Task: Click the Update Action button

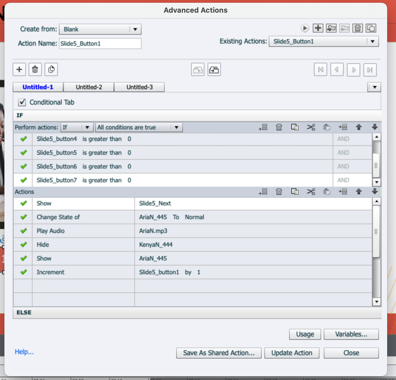Action: (292, 353)
